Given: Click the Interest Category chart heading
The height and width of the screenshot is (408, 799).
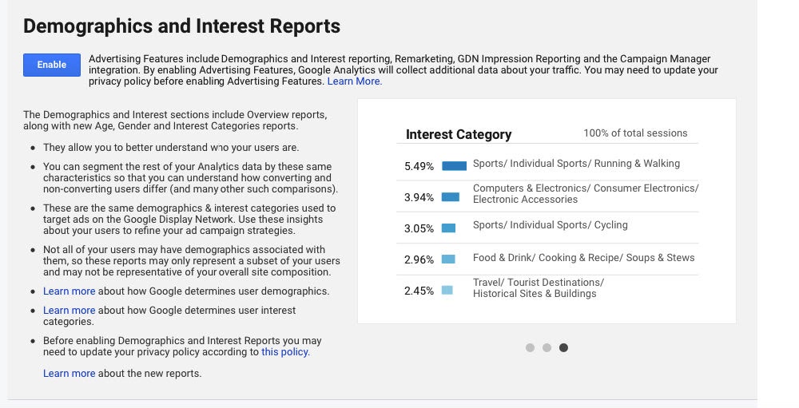Looking at the screenshot, I should coord(459,134).
